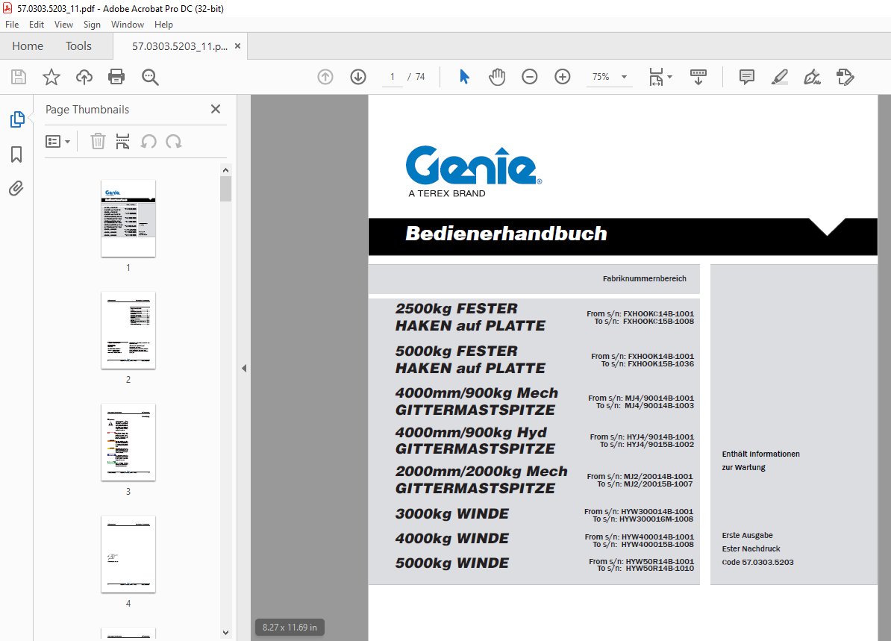The width and height of the screenshot is (891, 641).
Task: Click 4000kg WINDE text
Action: 451,538
